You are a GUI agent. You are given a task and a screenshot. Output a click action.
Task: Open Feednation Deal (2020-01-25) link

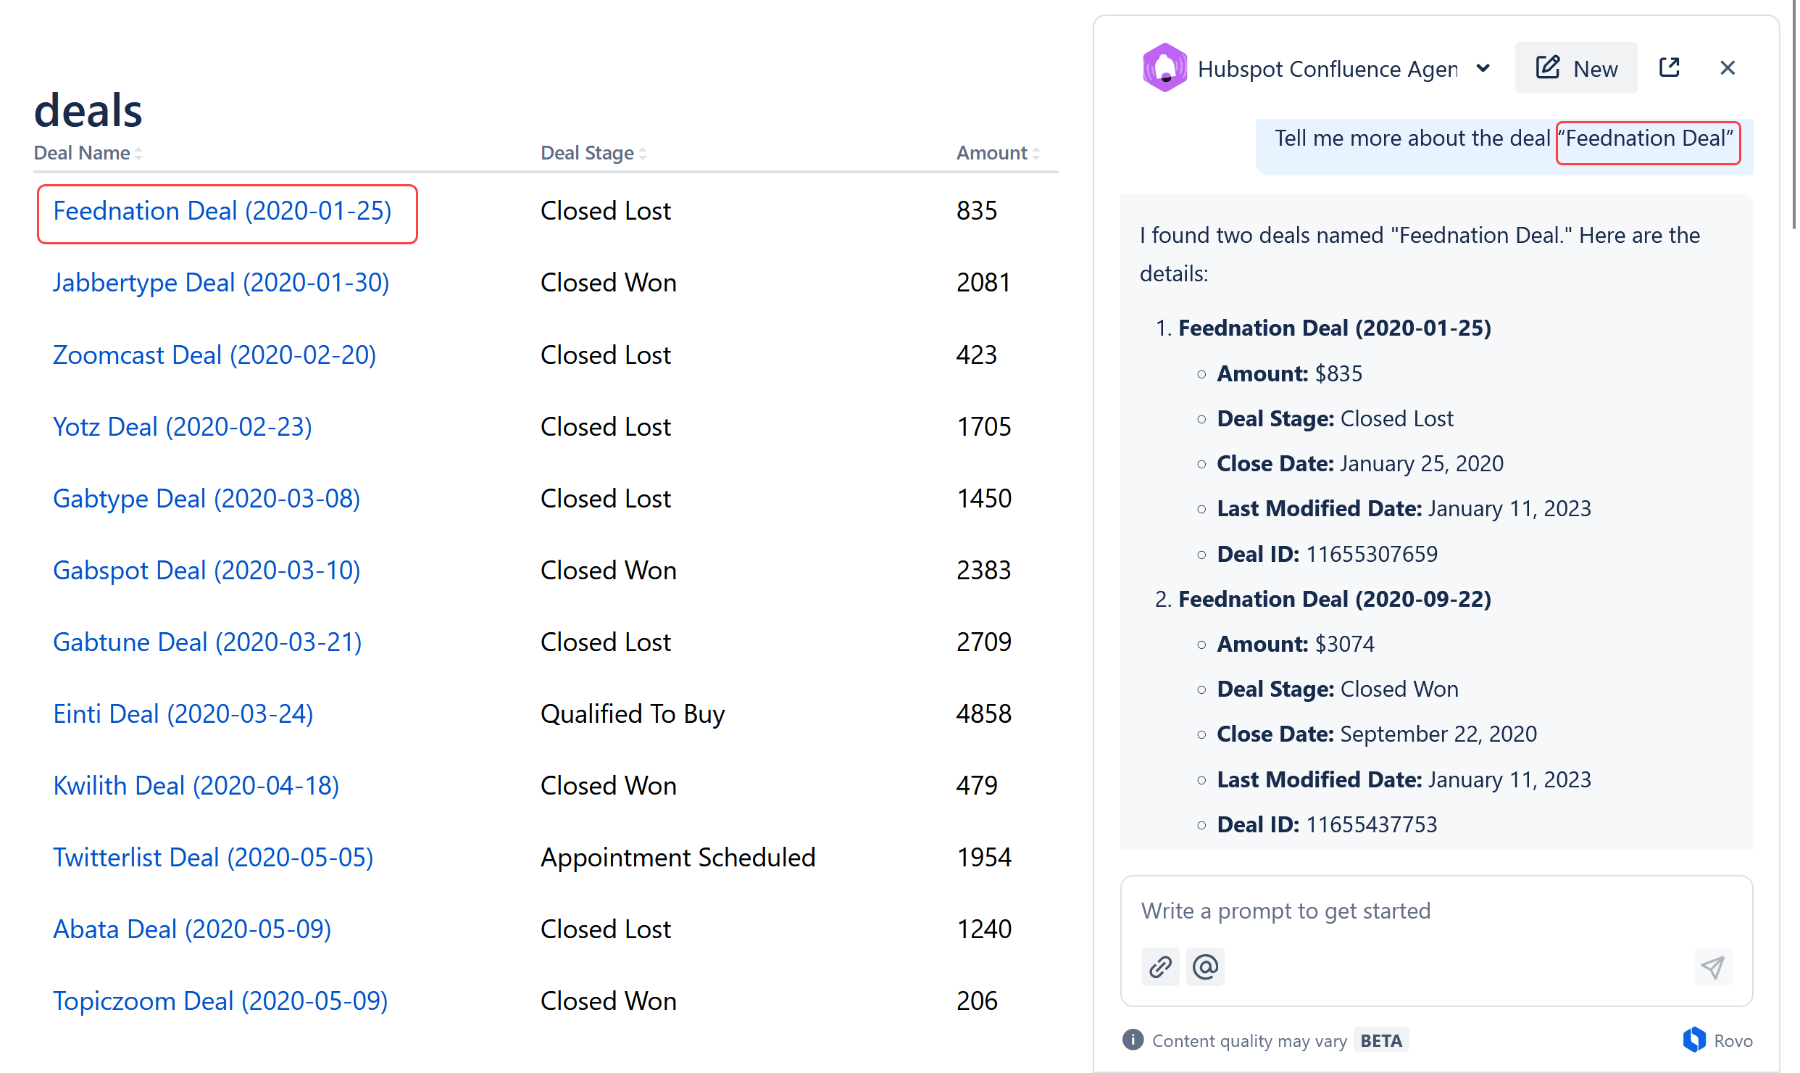point(222,211)
